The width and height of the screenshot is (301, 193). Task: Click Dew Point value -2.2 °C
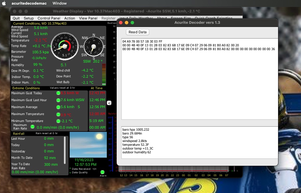point(88,76)
